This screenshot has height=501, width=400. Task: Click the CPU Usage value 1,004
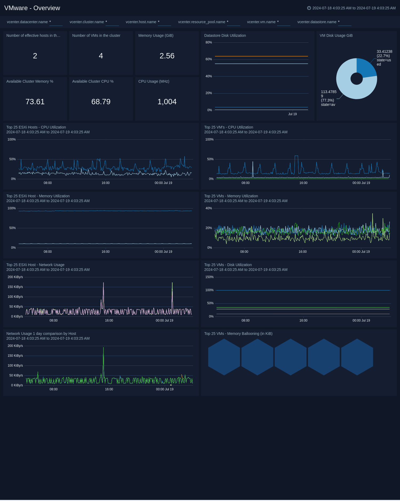[x=167, y=102]
